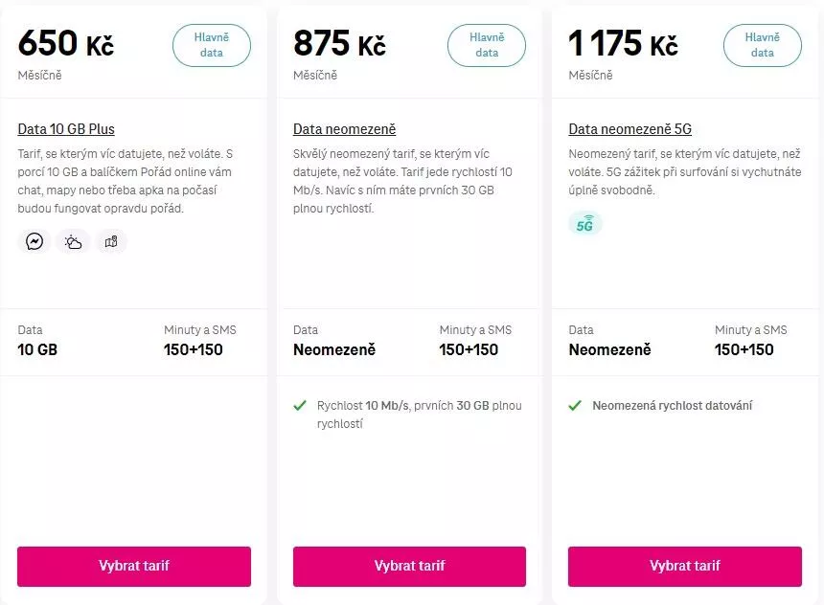
Task: Click the 10 GB data value
Action: tap(37, 349)
